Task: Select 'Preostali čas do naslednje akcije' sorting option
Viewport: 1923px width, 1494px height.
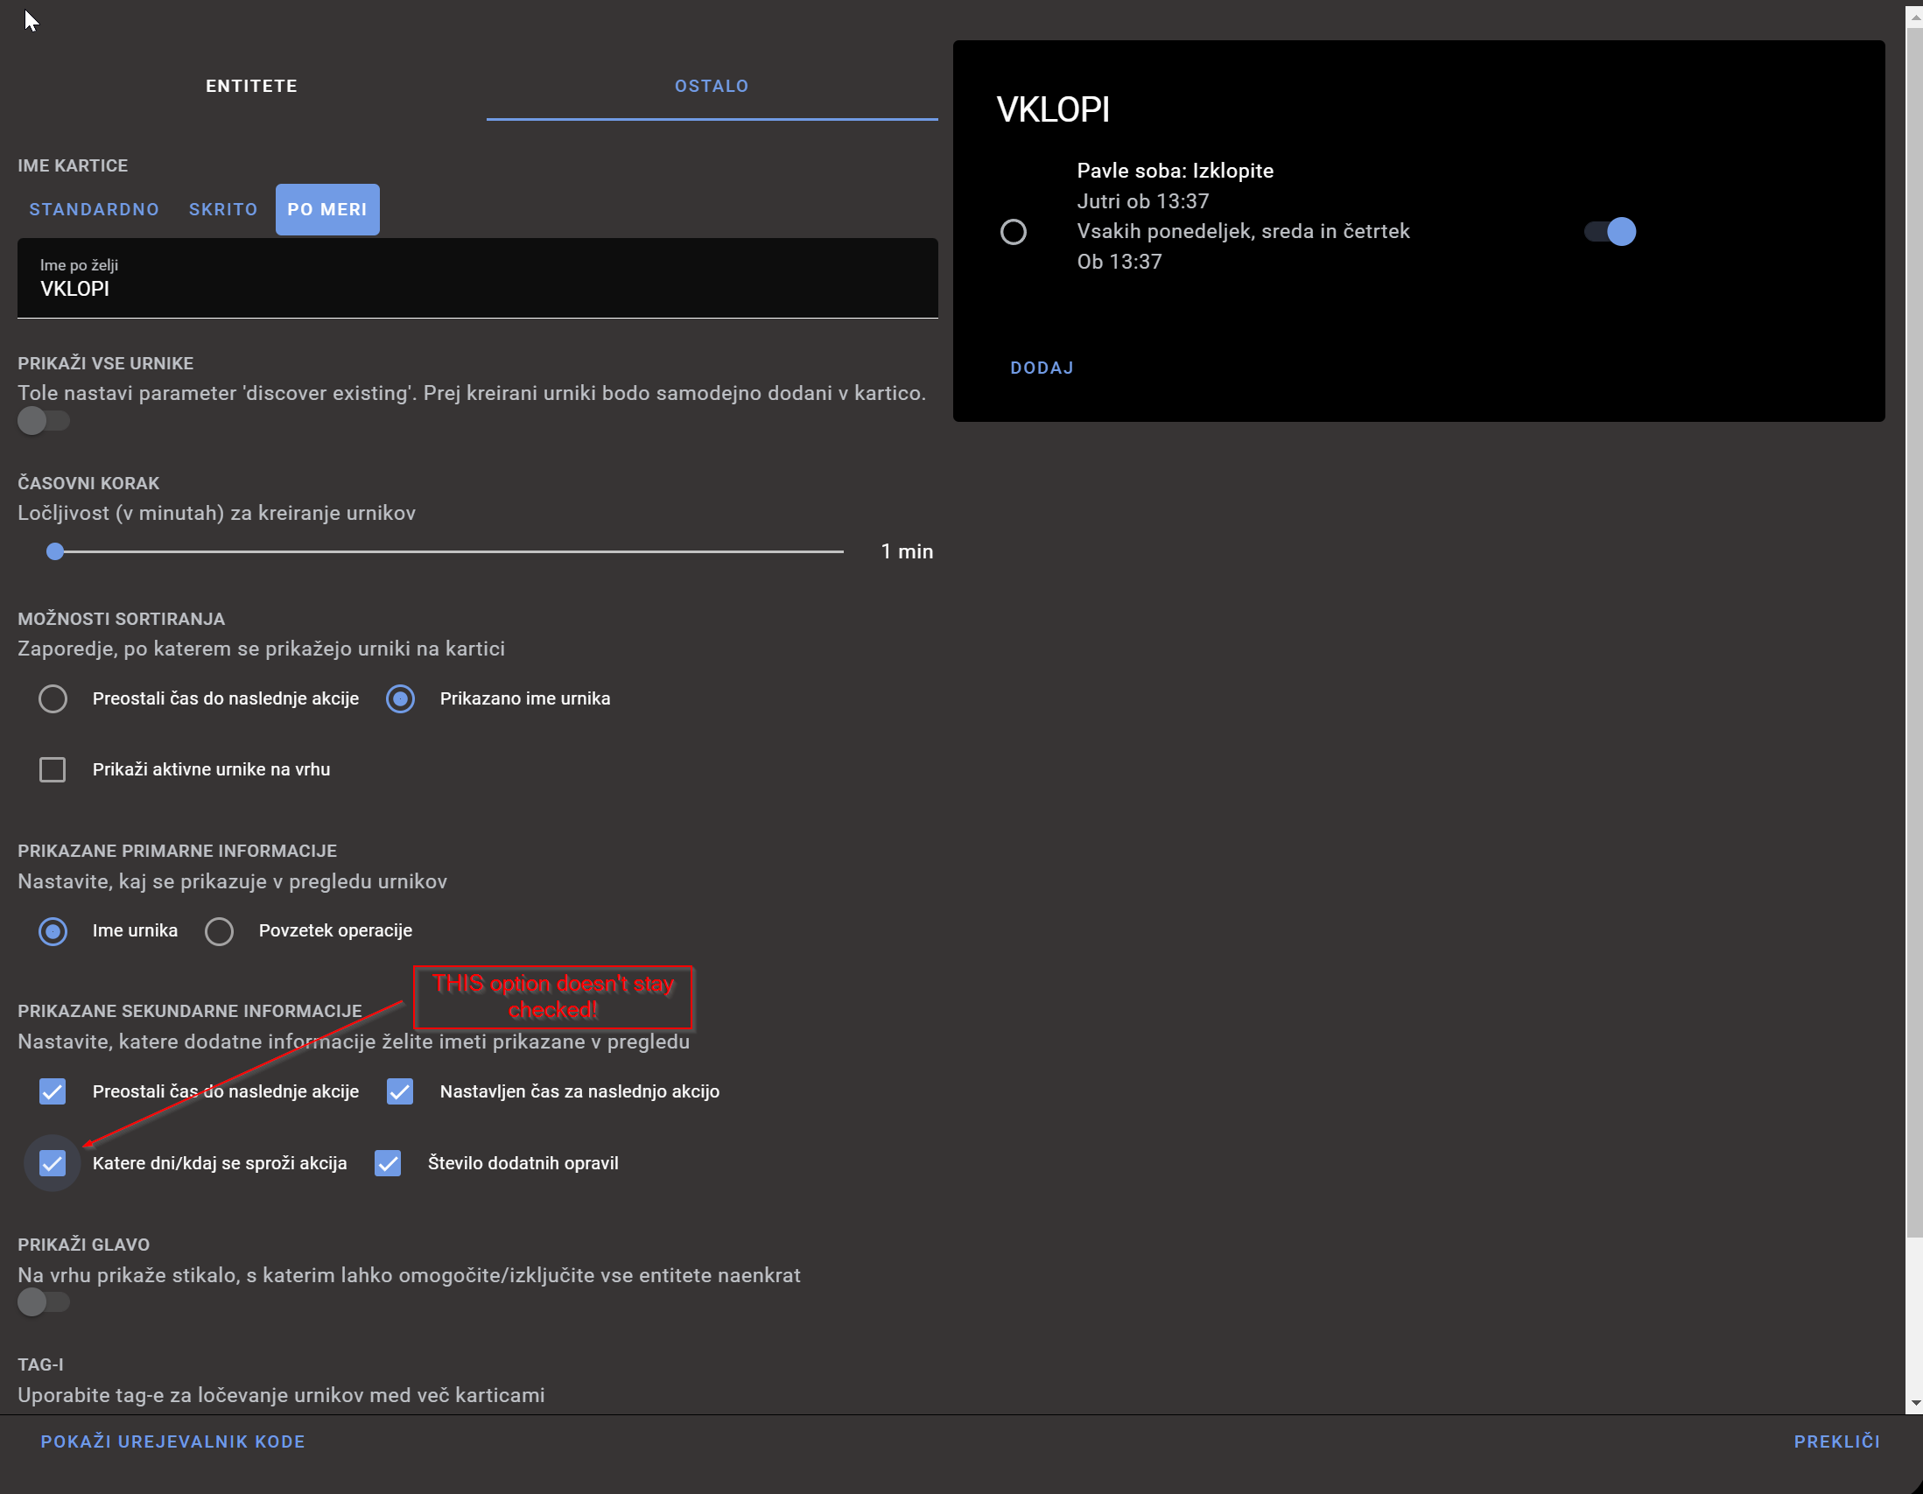Action: [x=53, y=698]
